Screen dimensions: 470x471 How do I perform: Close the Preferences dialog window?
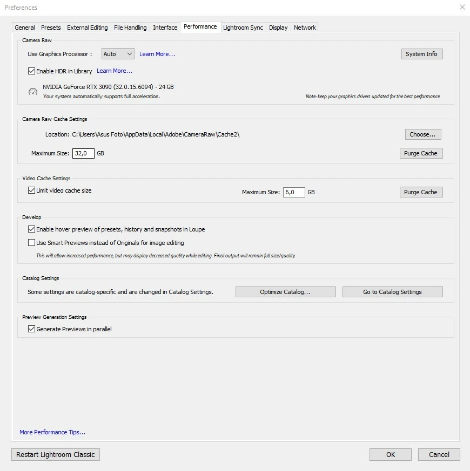coord(462,7)
